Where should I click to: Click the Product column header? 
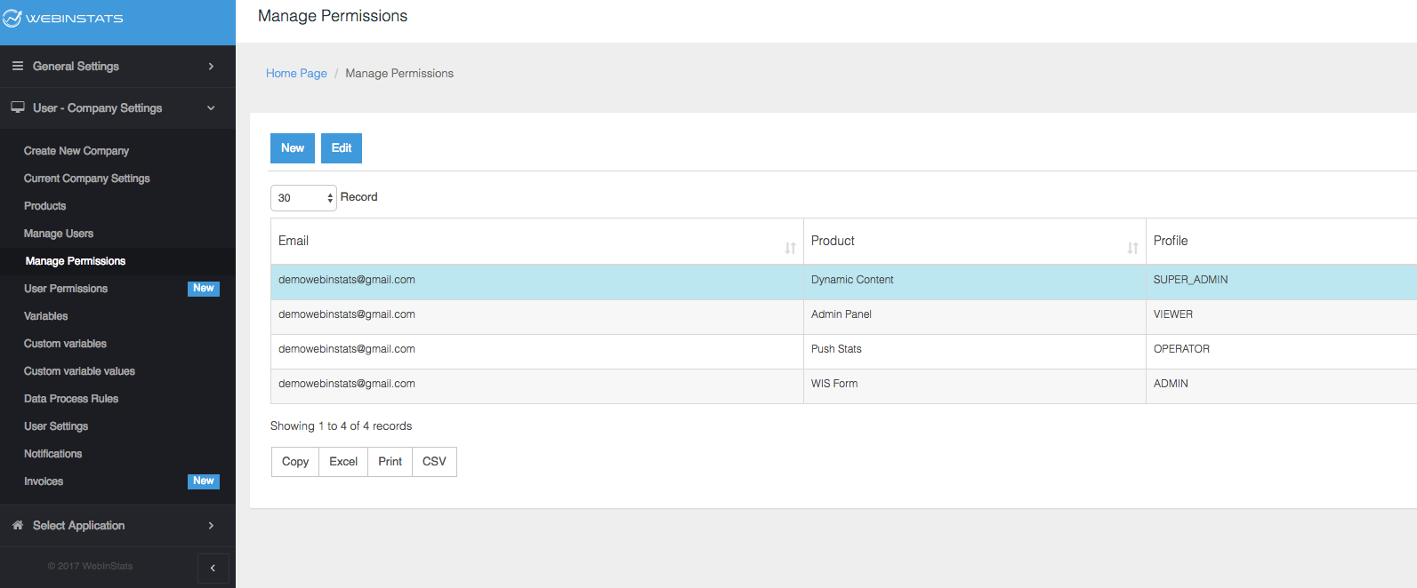975,242
